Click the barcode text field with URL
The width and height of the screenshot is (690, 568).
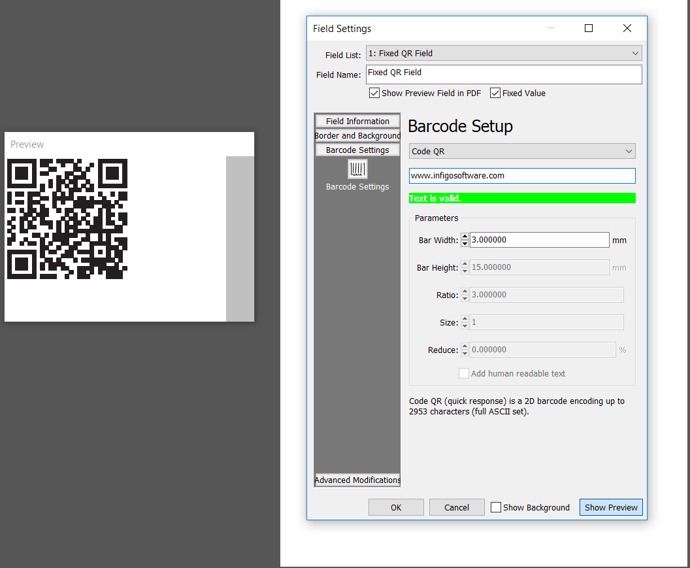coord(521,176)
